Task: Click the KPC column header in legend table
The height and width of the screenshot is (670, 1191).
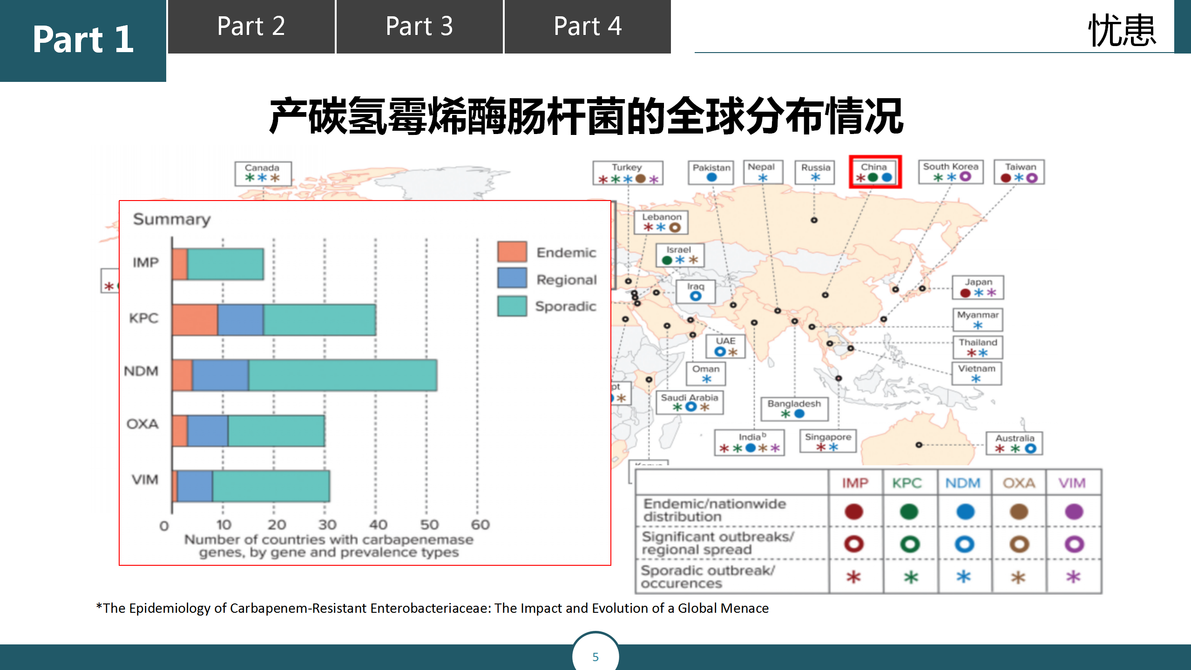Action: 907,483
